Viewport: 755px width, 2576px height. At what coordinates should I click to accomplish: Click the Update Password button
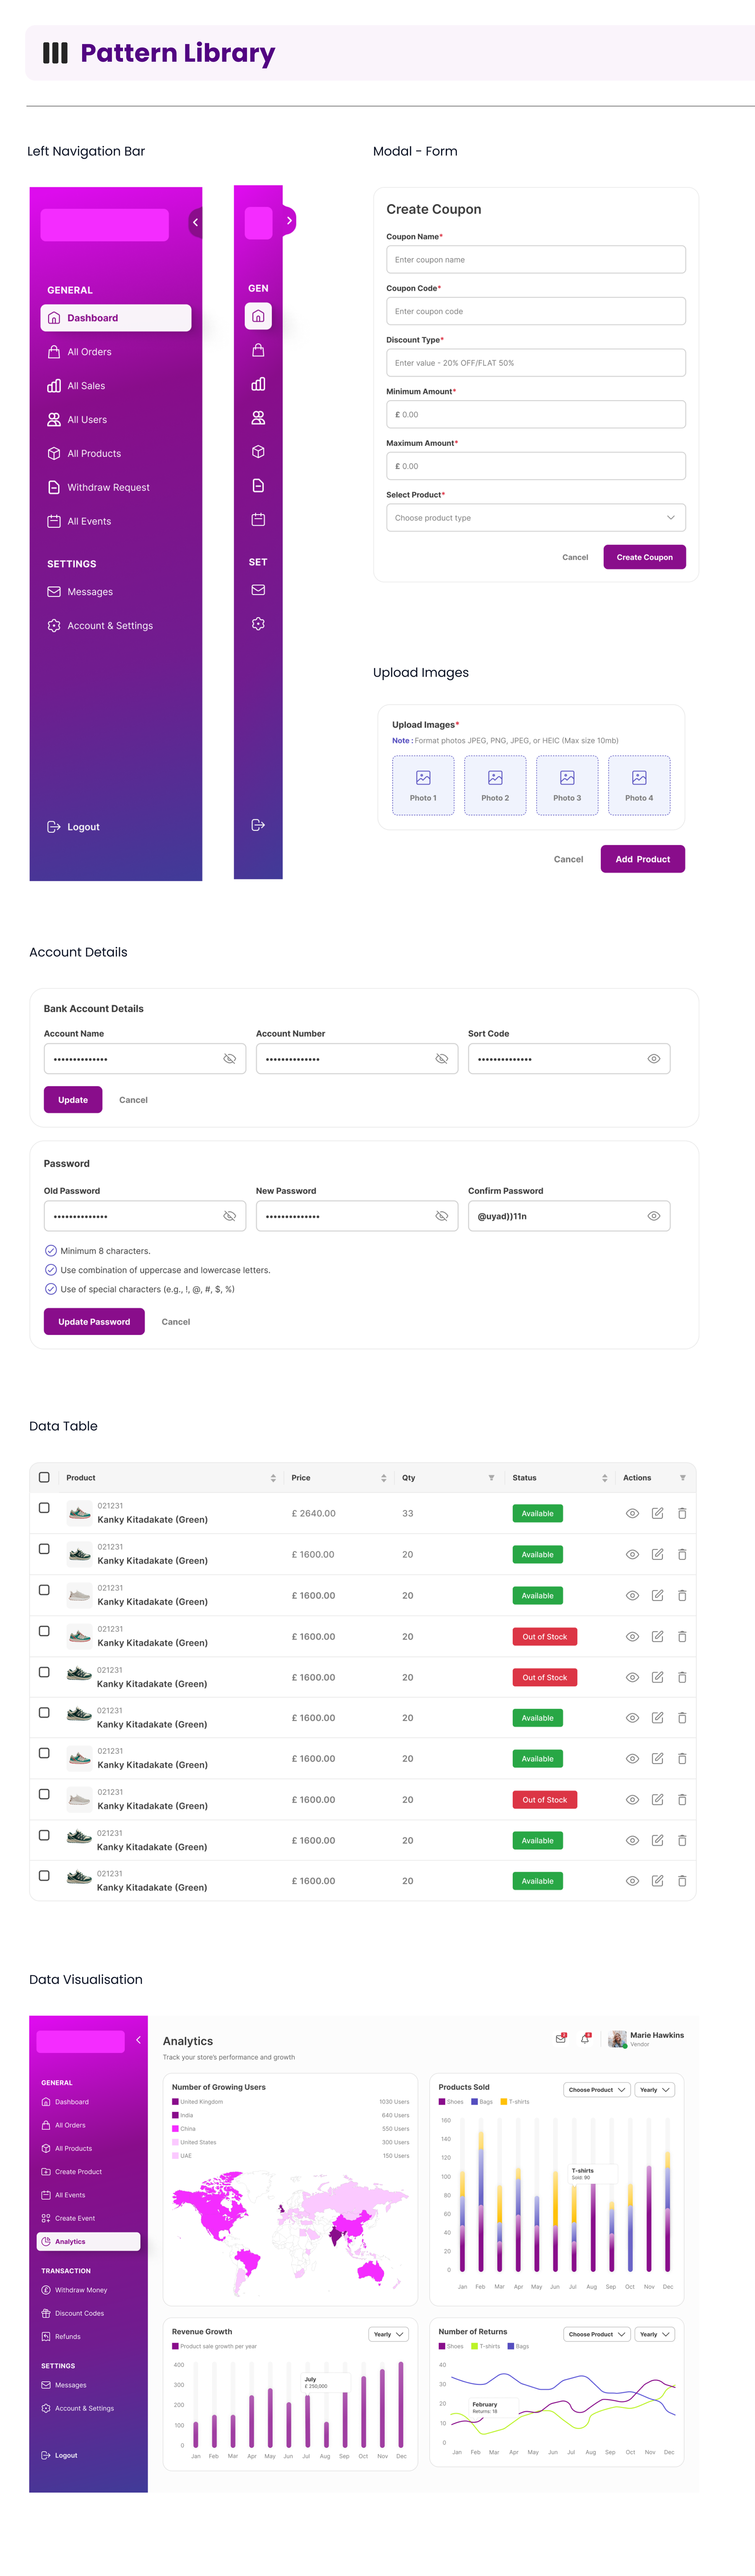[x=94, y=1322]
